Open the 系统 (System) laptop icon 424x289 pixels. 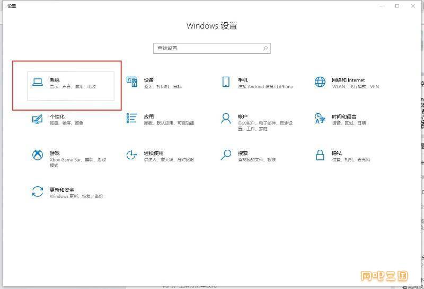[x=38, y=82]
